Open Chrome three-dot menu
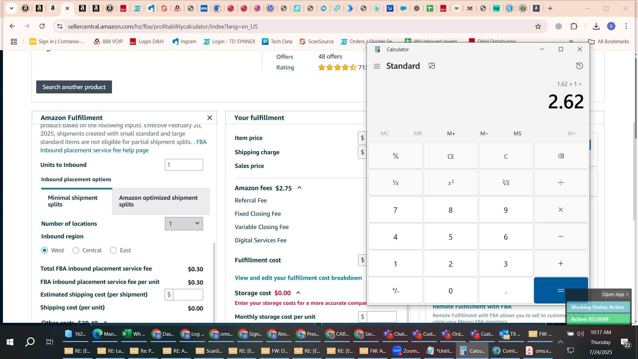Screen dimensions: 638x359 (626, 26)
